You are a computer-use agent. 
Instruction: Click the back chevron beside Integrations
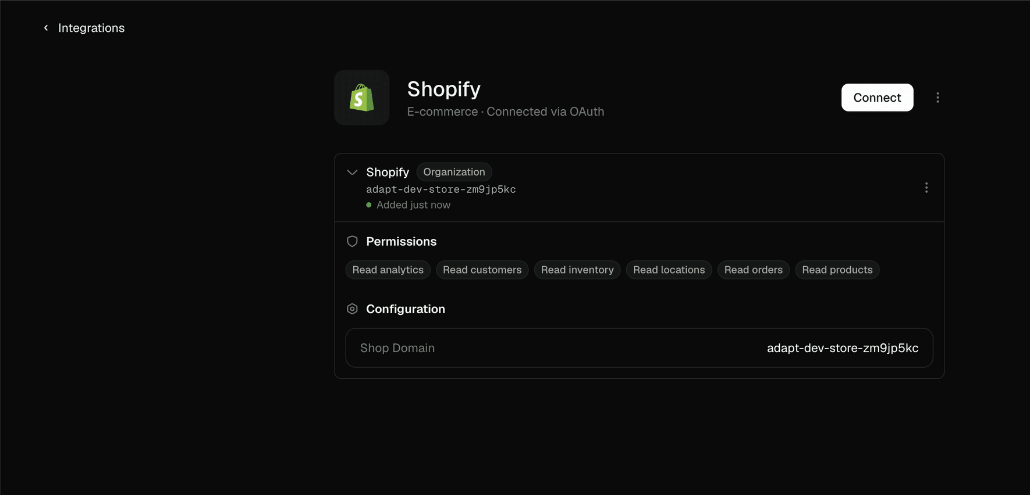click(x=46, y=28)
